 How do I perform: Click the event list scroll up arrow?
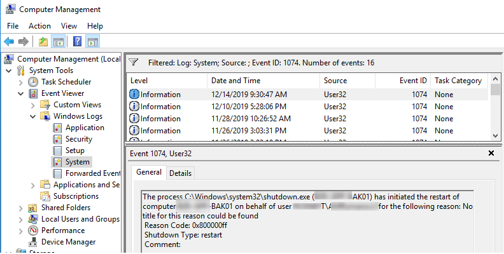(x=495, y=79)
